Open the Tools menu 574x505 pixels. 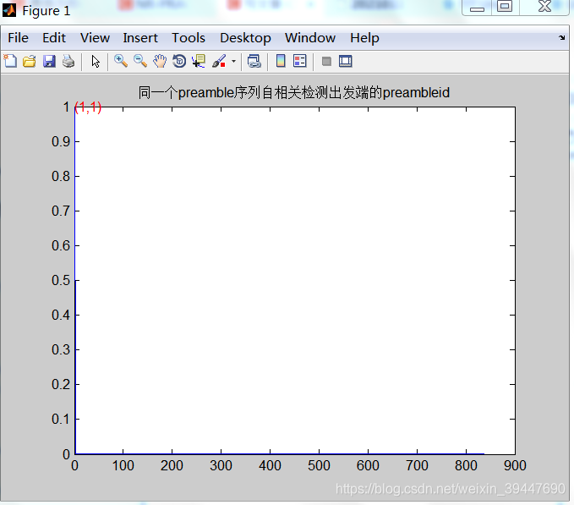point(189,38)
